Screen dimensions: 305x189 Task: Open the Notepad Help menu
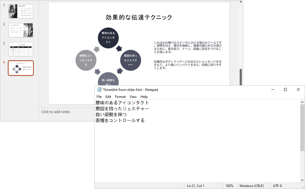(144, 97)
